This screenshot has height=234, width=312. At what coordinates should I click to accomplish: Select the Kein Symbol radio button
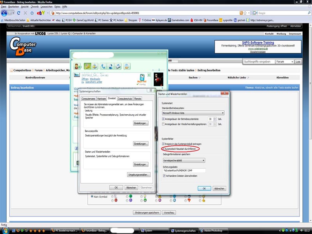tap(92, 197)
